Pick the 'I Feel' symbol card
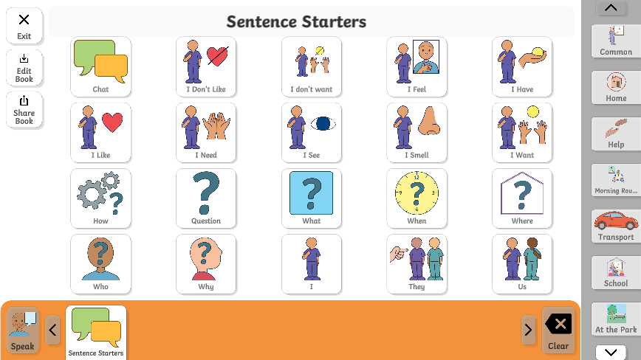 (x=417, y=66)
